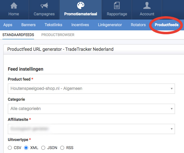Click the Campagnes megaphone icon

point(44,5)
